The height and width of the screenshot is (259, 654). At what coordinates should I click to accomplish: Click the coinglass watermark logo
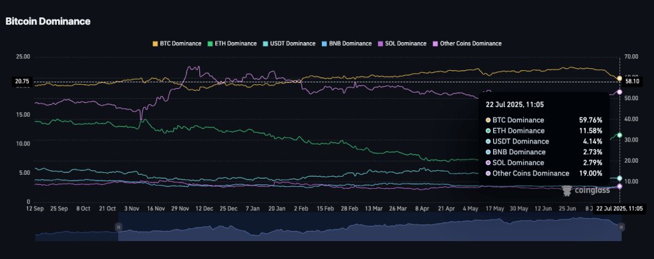click(x=586, y=189)
